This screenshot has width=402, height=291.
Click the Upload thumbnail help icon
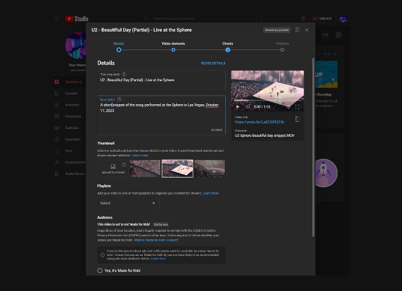point(124,165)
